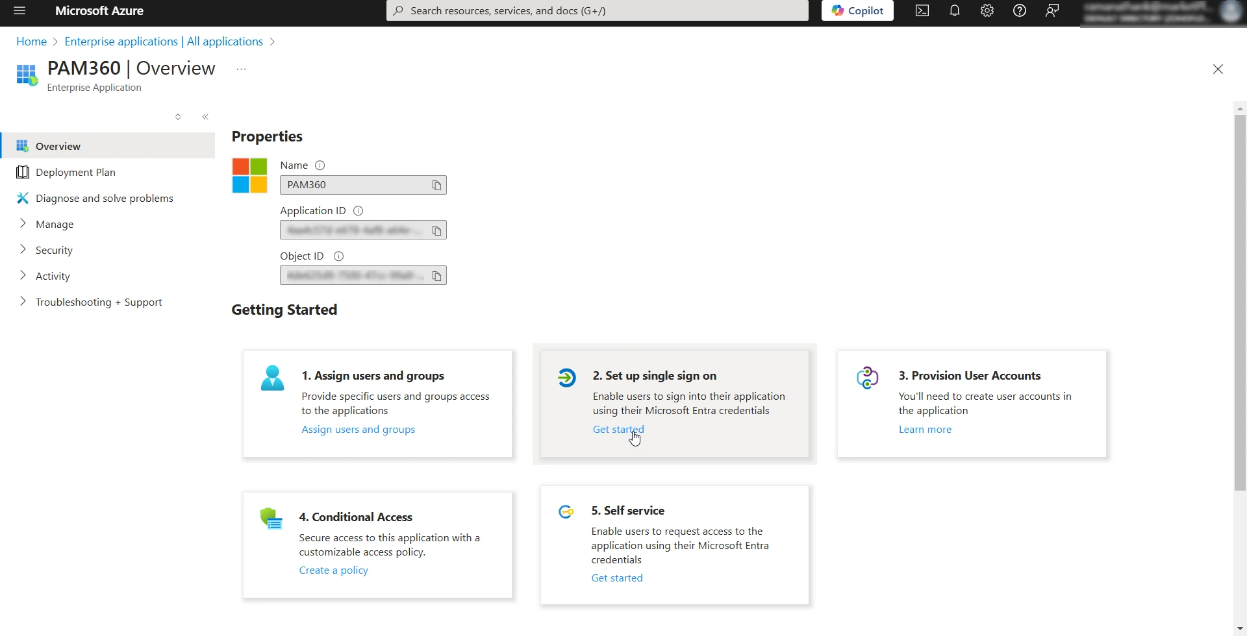This screenshot has width=1247, height=636.
Task: Click Get started under Set up single sign on
Action: 618,429
